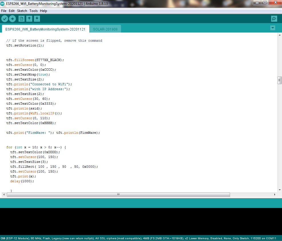Open the Sketch menu
The height and width of the screenshot is (241, 282).
[x=22, y=11]
